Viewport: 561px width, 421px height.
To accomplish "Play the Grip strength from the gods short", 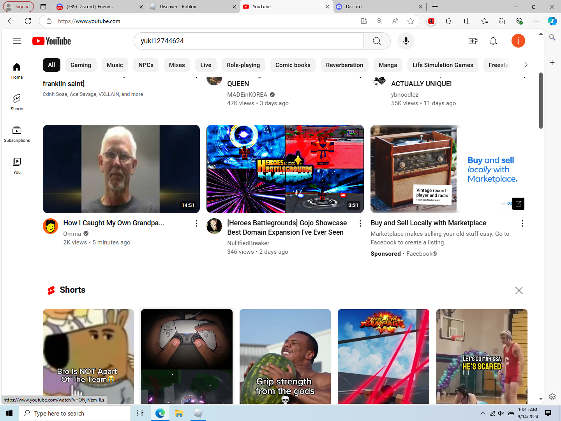I will [x=285, y=356].
